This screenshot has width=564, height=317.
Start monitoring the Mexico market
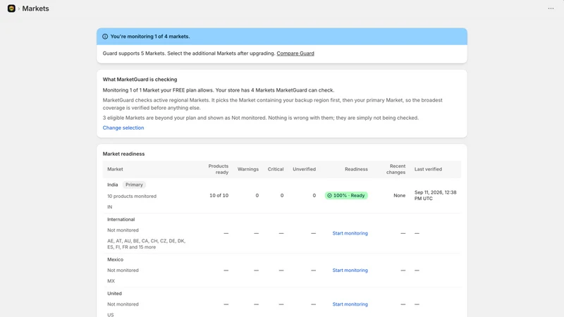pos(350,271)
